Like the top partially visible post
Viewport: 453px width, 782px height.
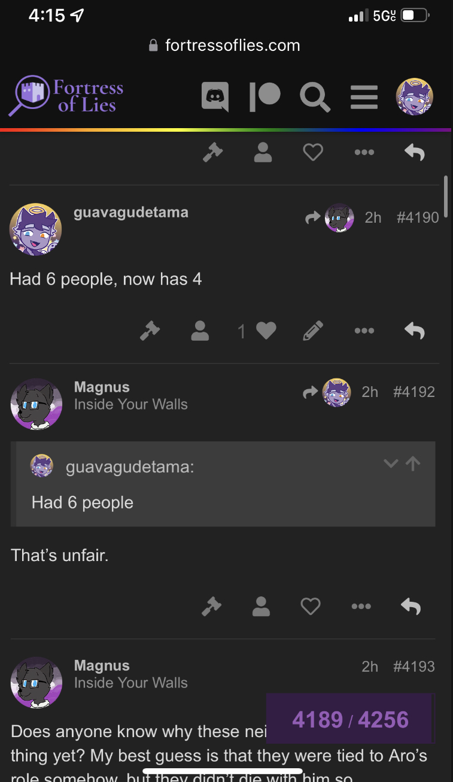[312, 153]
